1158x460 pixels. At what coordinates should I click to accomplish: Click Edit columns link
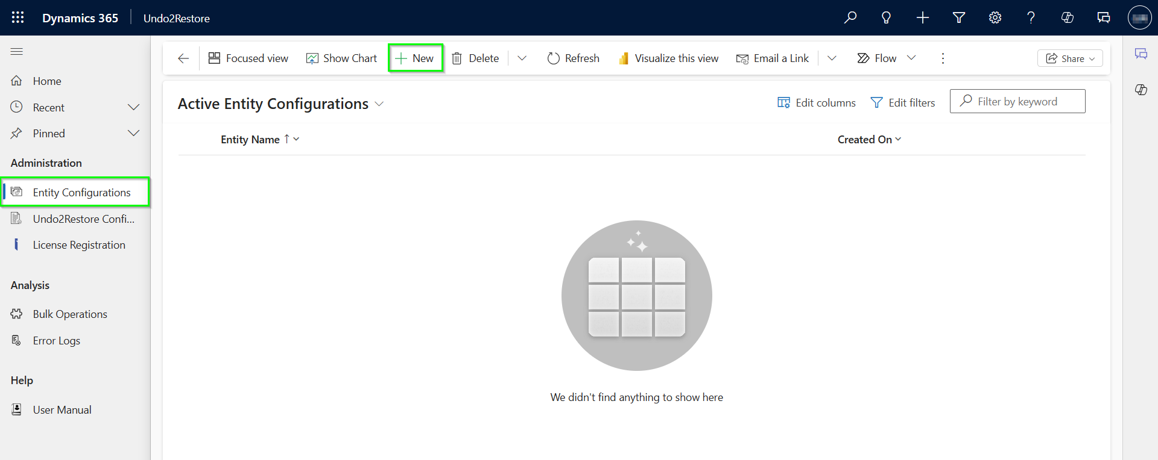(x=817, y=103)
